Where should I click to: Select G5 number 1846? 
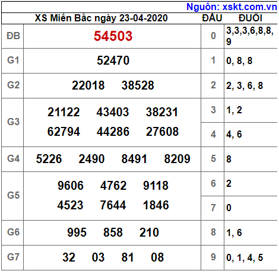point(156,205)
